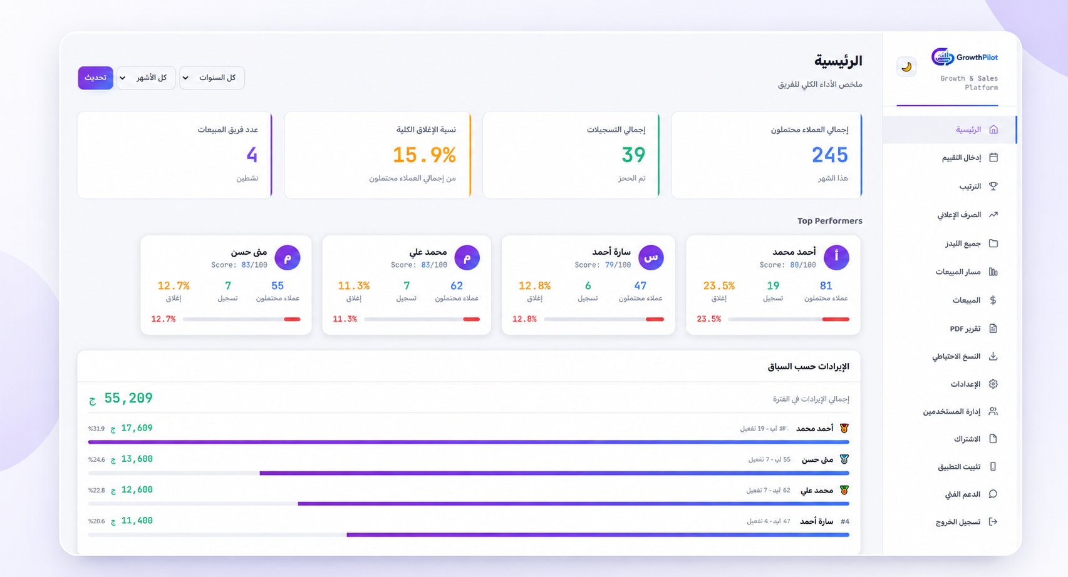Click the 17,609 revenue amount
The image size is (1068, 577).
(137, 428)
